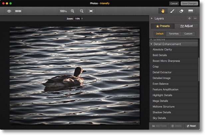The image size is (205, 135).
Task: Click the zoom in magnifier icon
Action: [73, 11]
